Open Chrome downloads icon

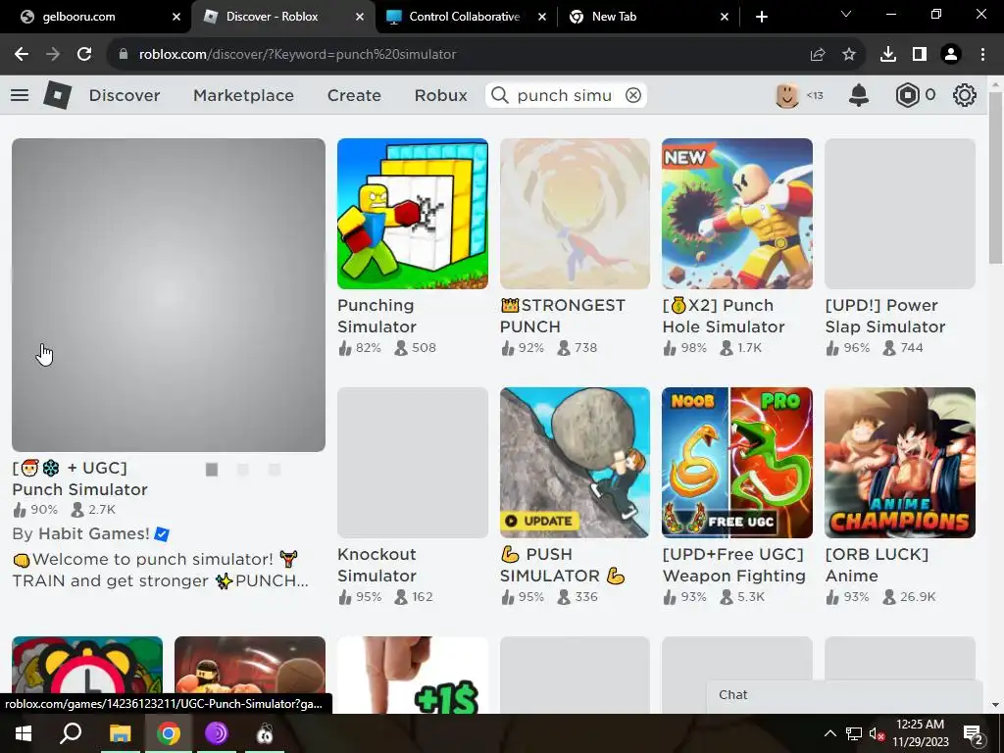[x=888, y=55]
